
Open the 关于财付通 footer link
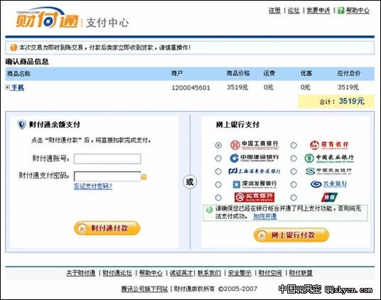(81, 273)
